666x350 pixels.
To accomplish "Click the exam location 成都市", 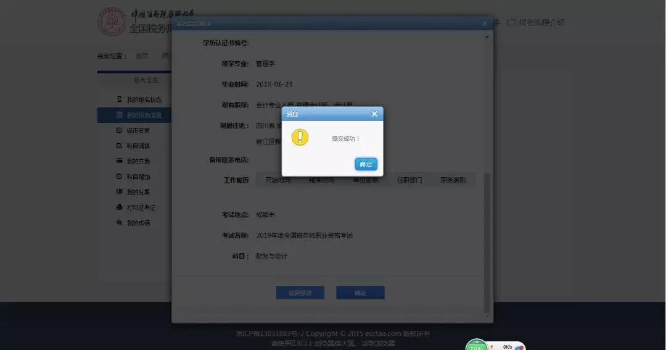I will [265, 215].
